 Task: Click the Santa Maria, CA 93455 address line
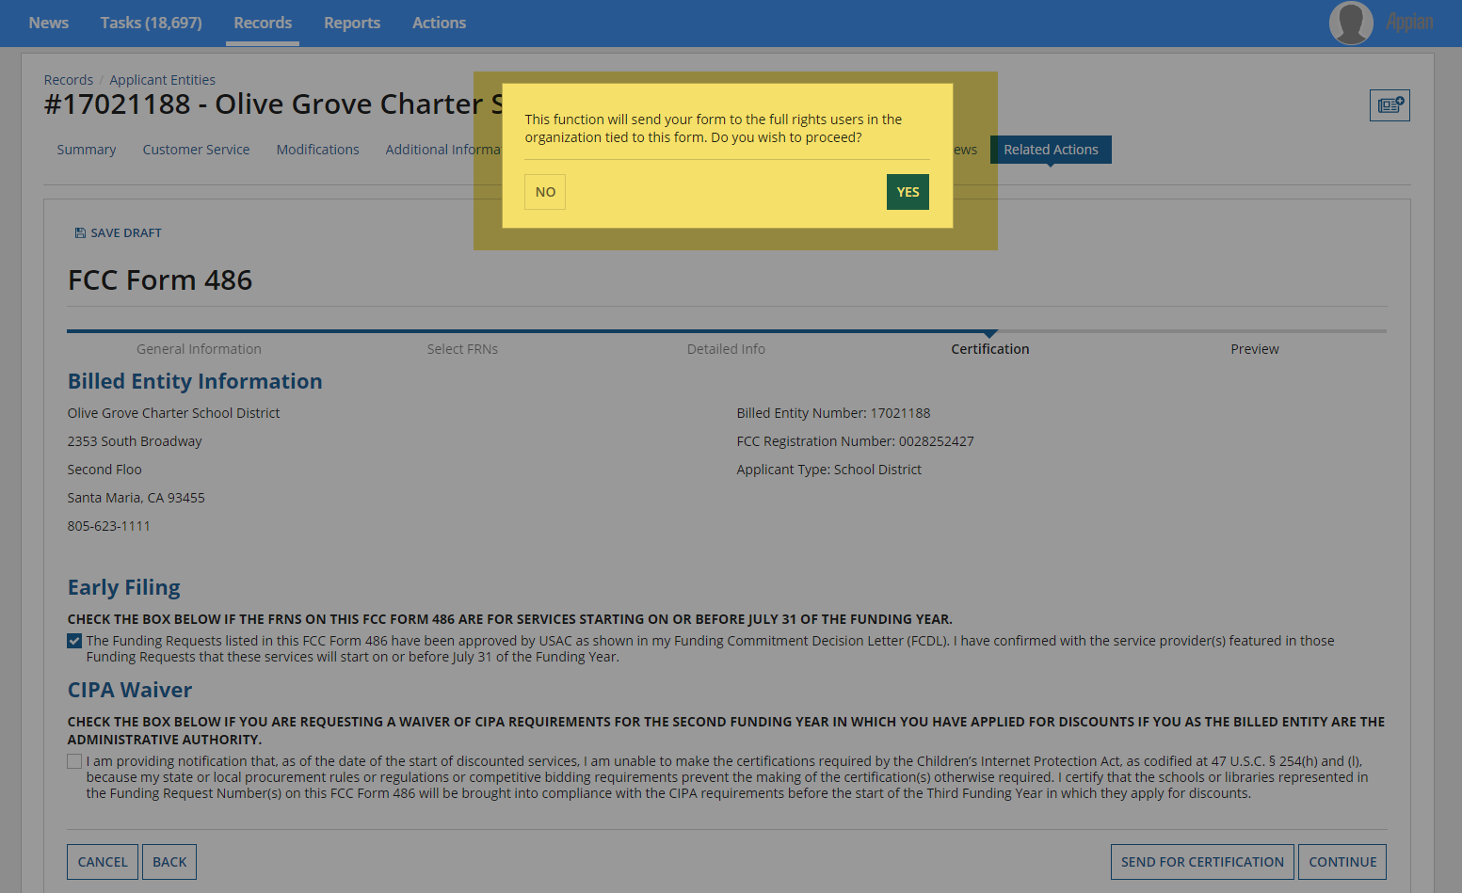[x=136, y=498]
